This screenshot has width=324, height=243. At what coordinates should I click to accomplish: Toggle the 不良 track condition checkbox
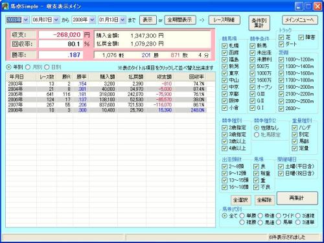pos(257,187)
